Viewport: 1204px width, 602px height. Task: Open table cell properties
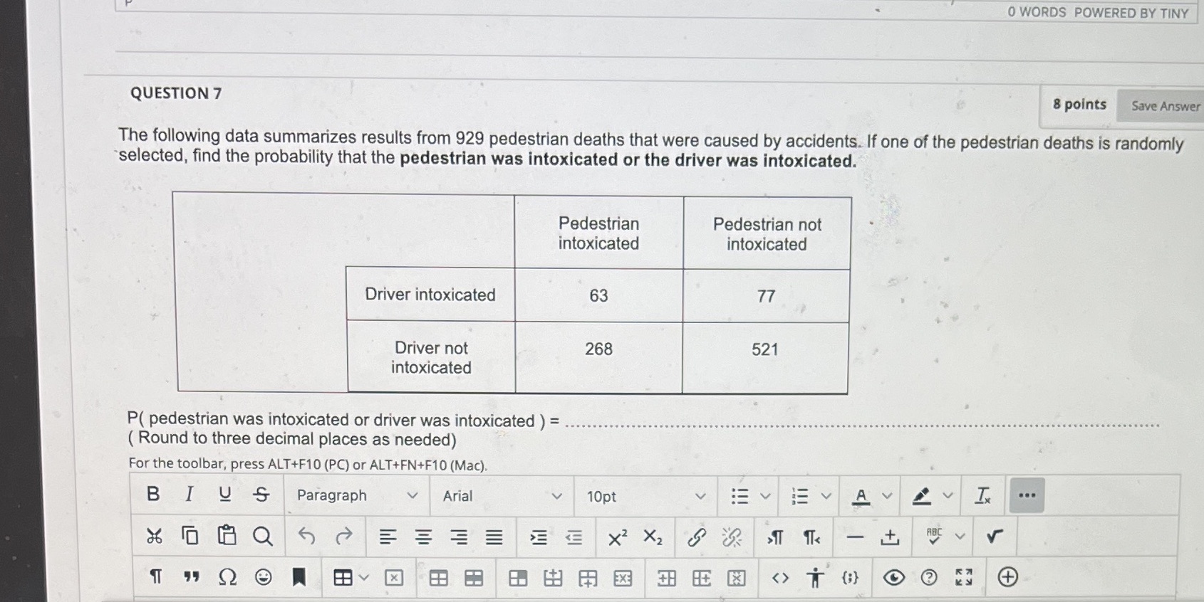pos(518,579)
